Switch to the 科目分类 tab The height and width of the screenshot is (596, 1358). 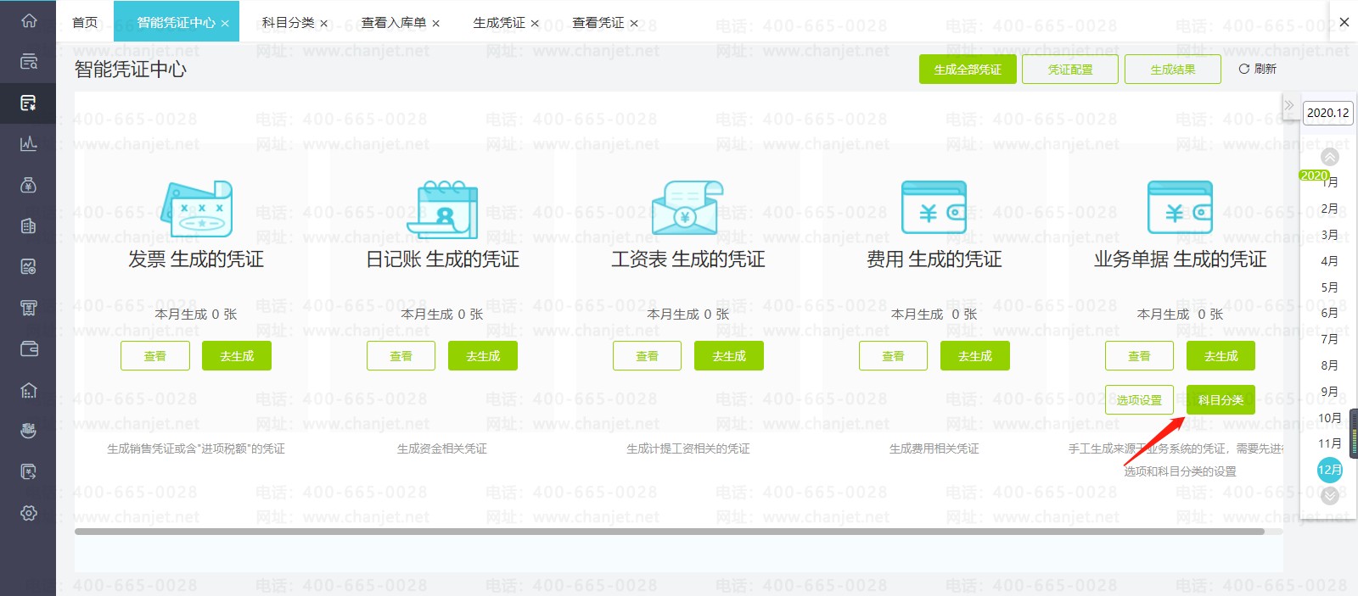point(288,22)
